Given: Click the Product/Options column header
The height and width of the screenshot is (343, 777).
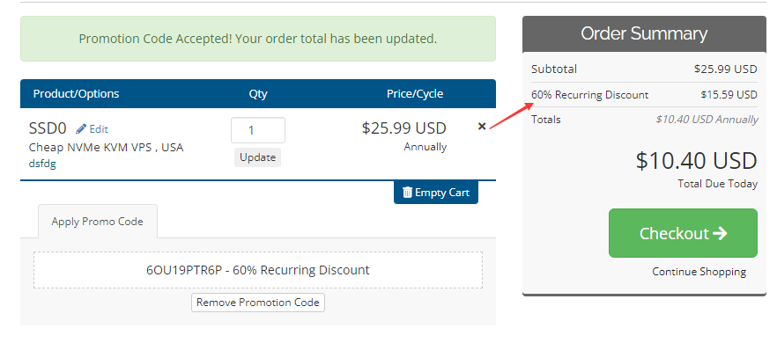Looking at the screenshot, I should click(x=77, y=93).
